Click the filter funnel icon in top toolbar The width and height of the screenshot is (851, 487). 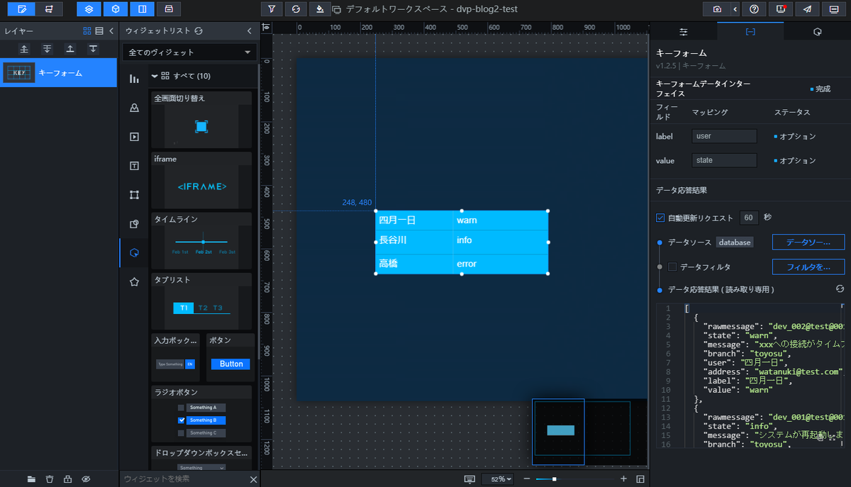pos(272,9)
